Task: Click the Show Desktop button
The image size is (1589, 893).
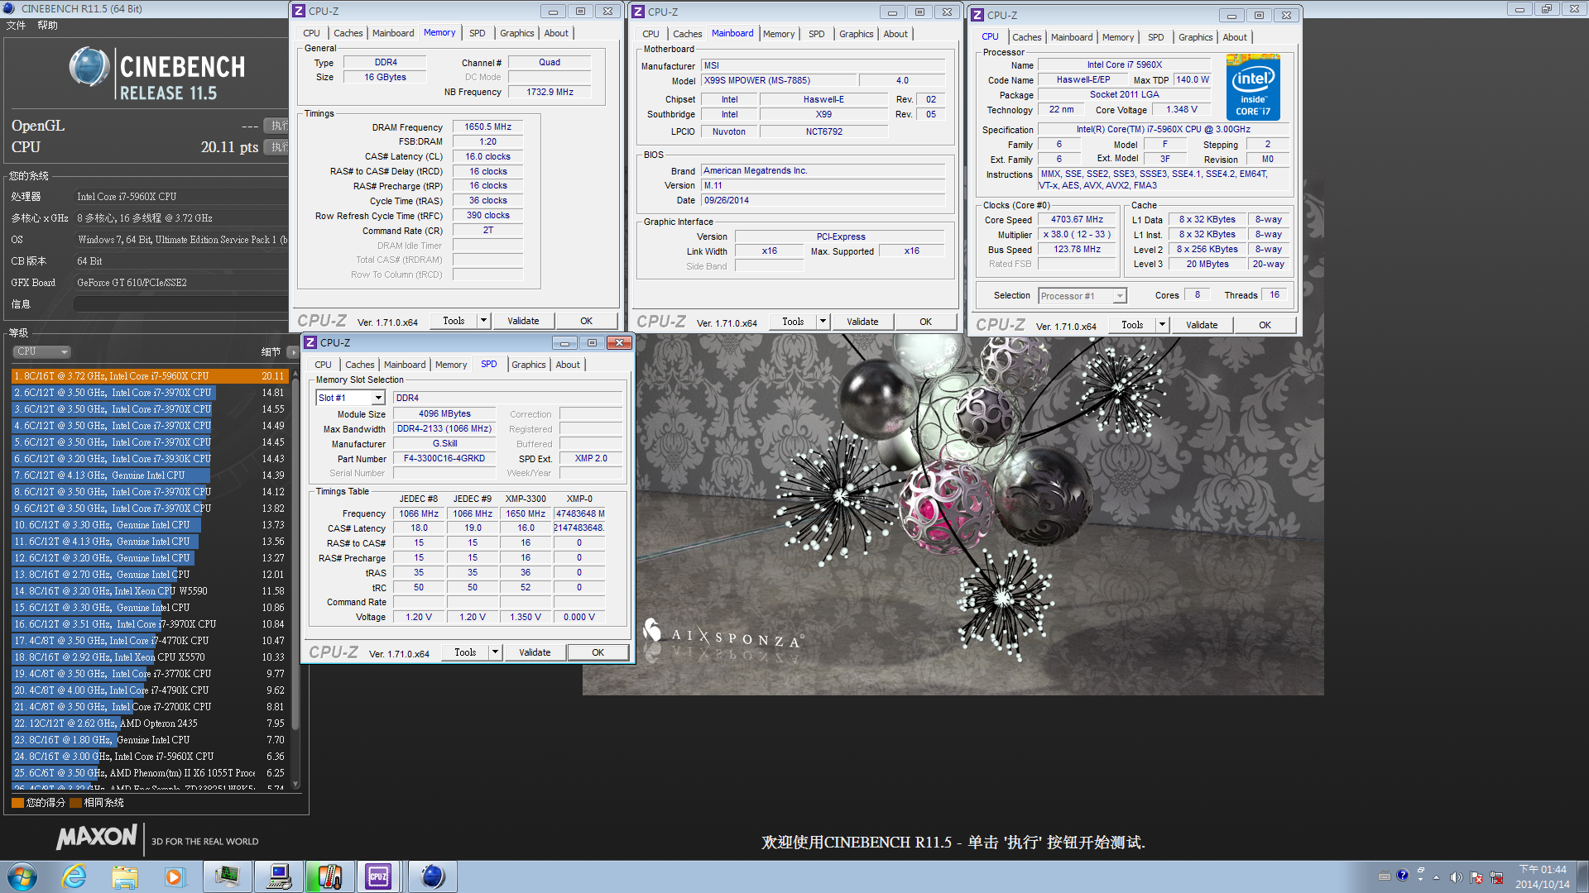Action: tap(1582, 876)
